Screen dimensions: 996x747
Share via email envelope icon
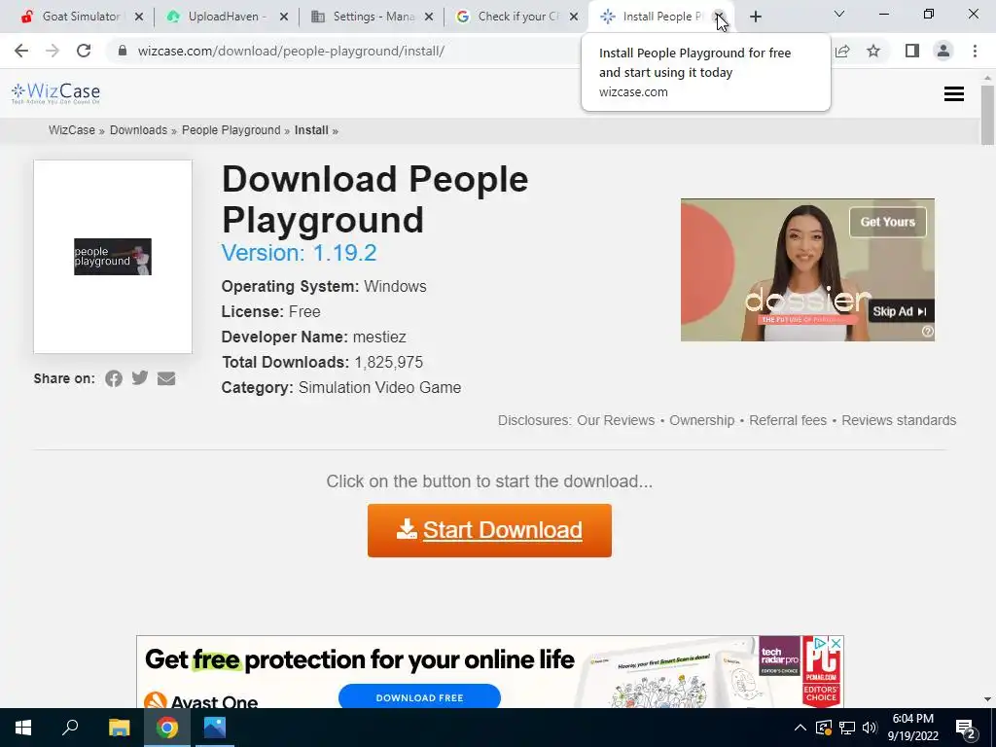[x=166, y=378]
